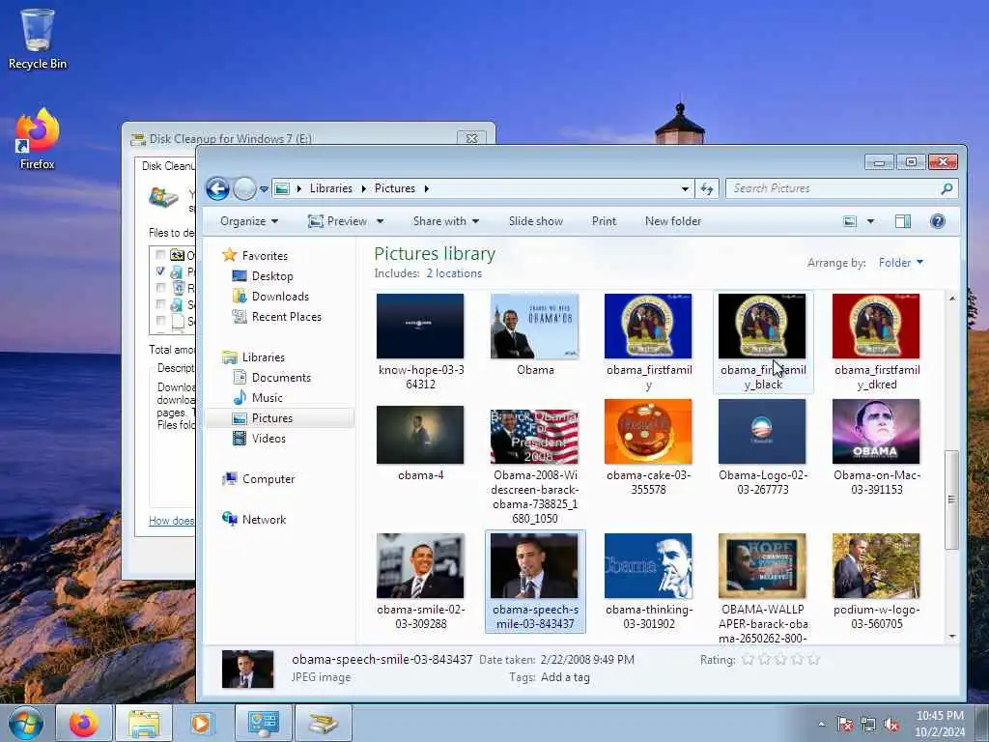Click the Disk Cleanup taskbar icon
Image resolution: width=989 pixels, height=742 pixels.
tap(323, 723)
